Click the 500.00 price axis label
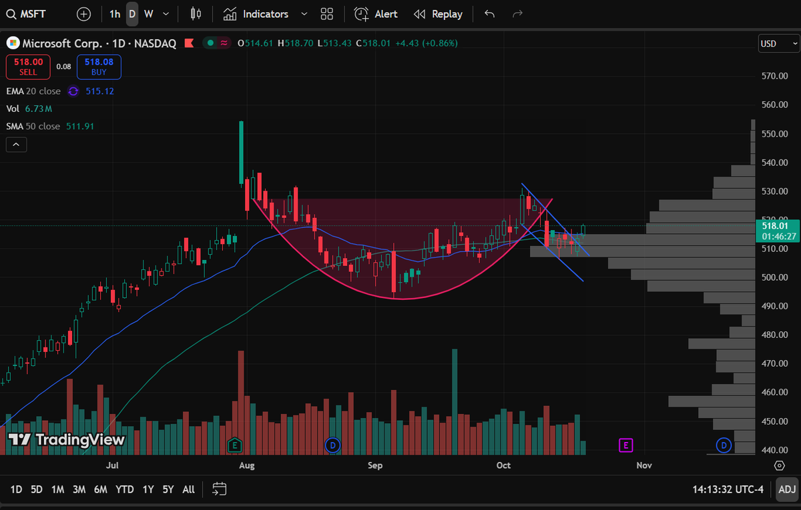The image size is (801, 510). coord(776,277)
